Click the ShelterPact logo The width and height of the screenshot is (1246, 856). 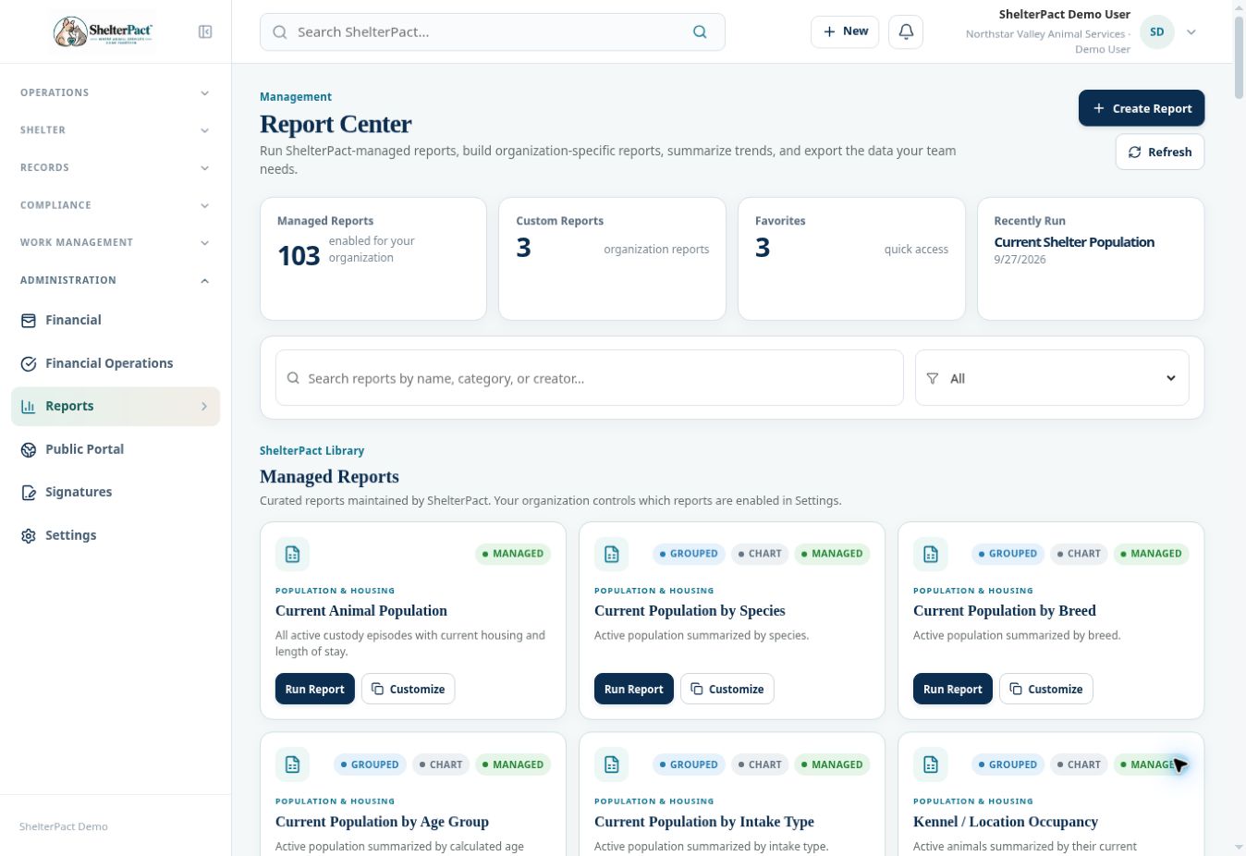103,32
